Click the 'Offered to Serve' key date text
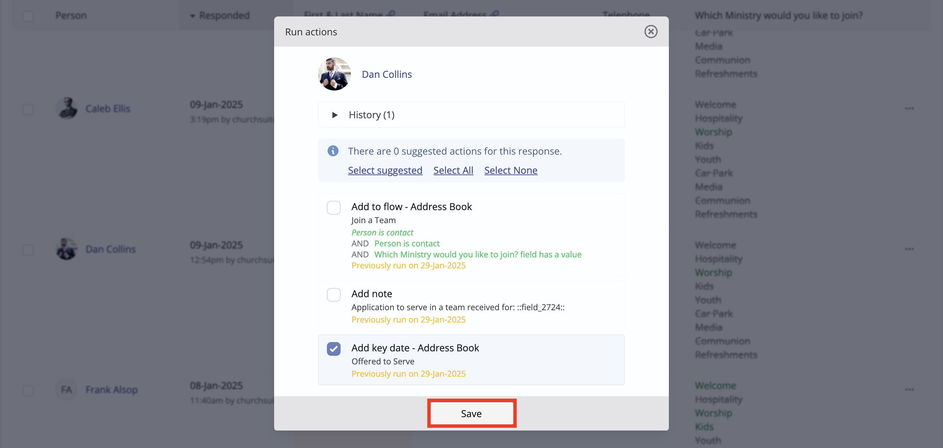Viewport: 943px width, 448px height. coord(383,361)
